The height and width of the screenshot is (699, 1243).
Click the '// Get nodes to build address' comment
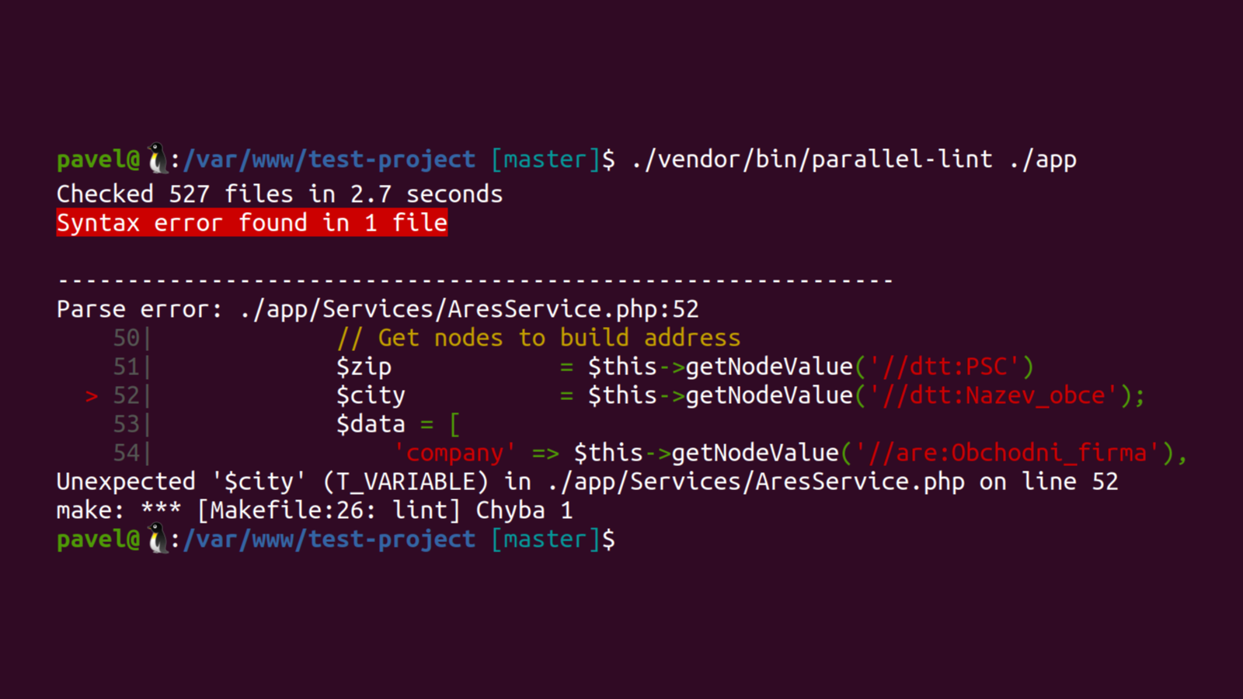pyautogui.click(x=538, y=338)
